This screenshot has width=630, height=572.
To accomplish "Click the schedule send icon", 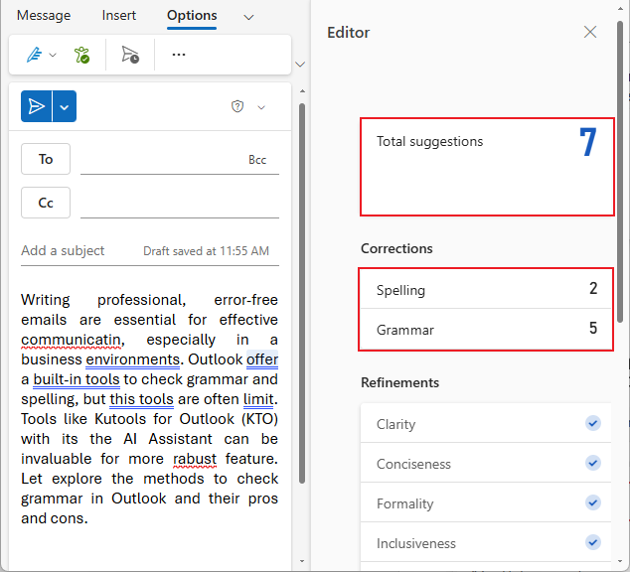I will [130, 55].
